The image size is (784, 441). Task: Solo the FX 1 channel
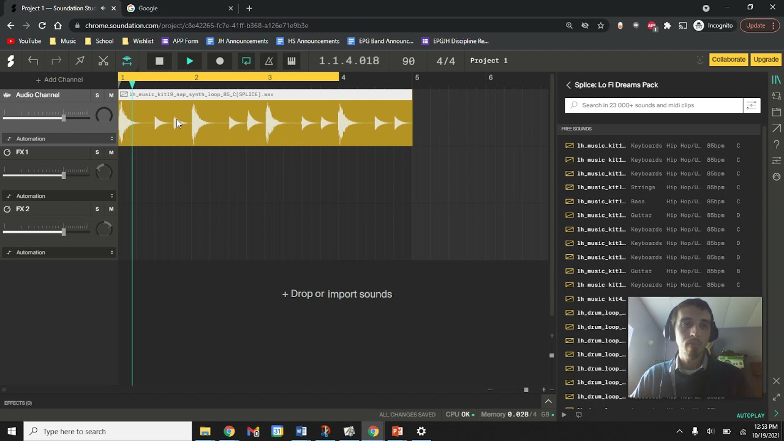click(97, 152)
